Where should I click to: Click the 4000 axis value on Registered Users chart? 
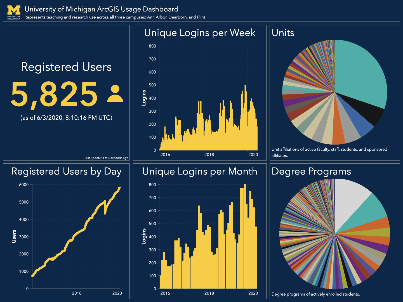point(24,220)
